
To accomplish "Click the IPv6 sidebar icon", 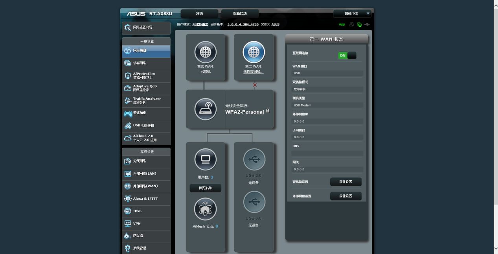I will click(x=128, y=211).
